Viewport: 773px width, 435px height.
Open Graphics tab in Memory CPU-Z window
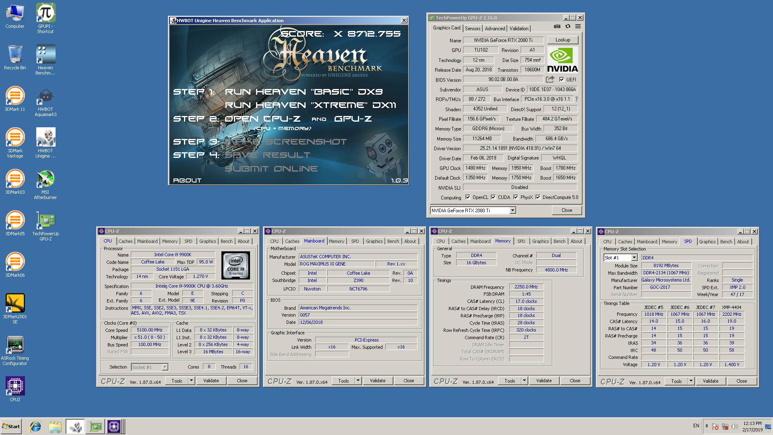541,241
